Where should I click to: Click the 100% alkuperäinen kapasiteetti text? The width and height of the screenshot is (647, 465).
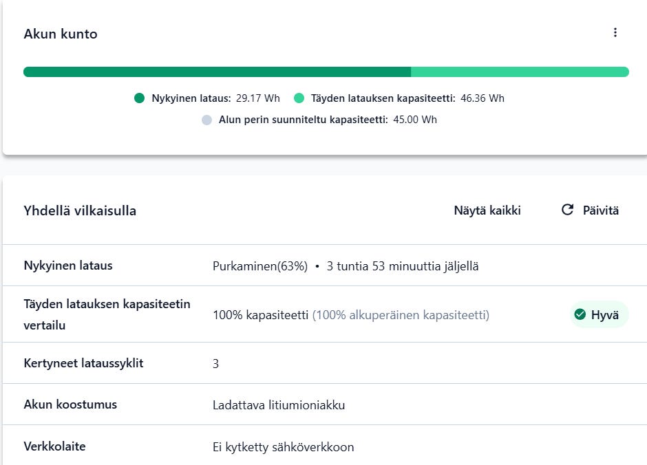[401, 315]
